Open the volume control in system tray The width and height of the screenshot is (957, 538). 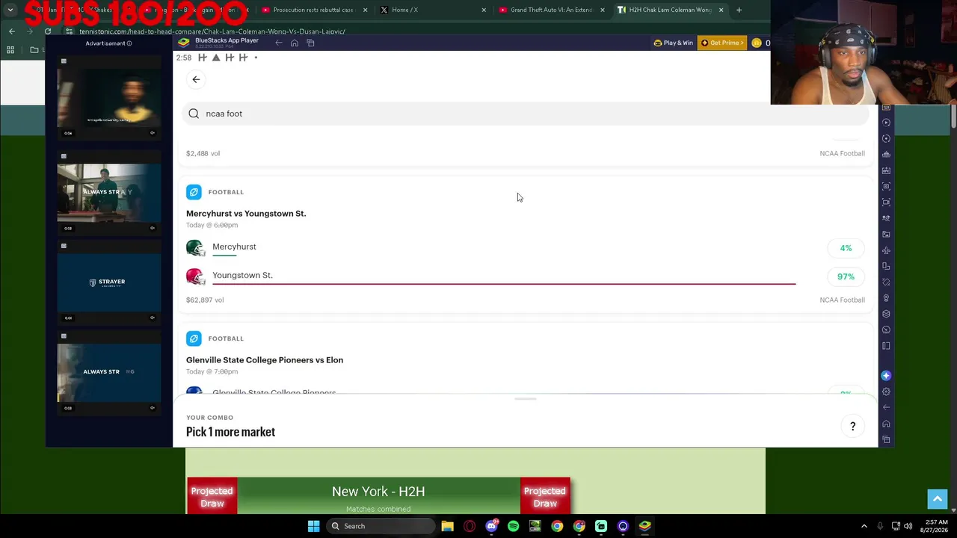[908, 526]
